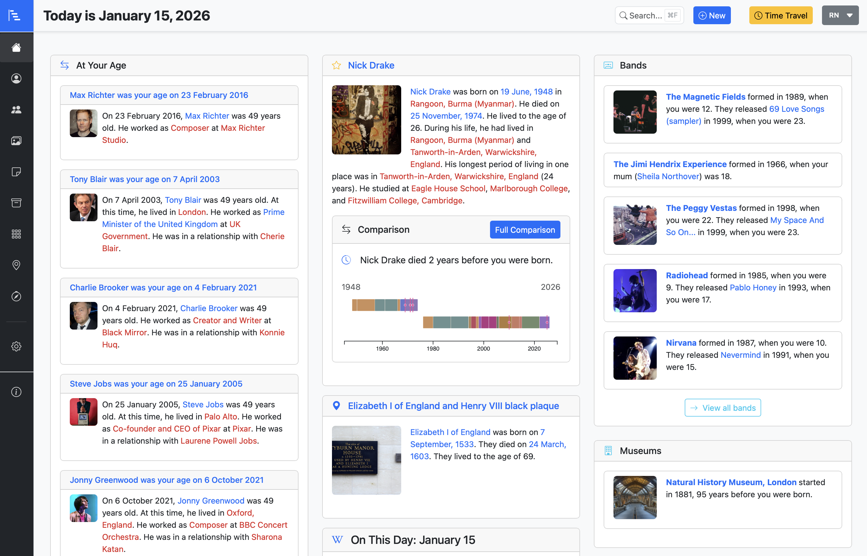867x556 pixels.
Task: Click the star icon beside Nick Drake
Action: [x=336, y=65]
